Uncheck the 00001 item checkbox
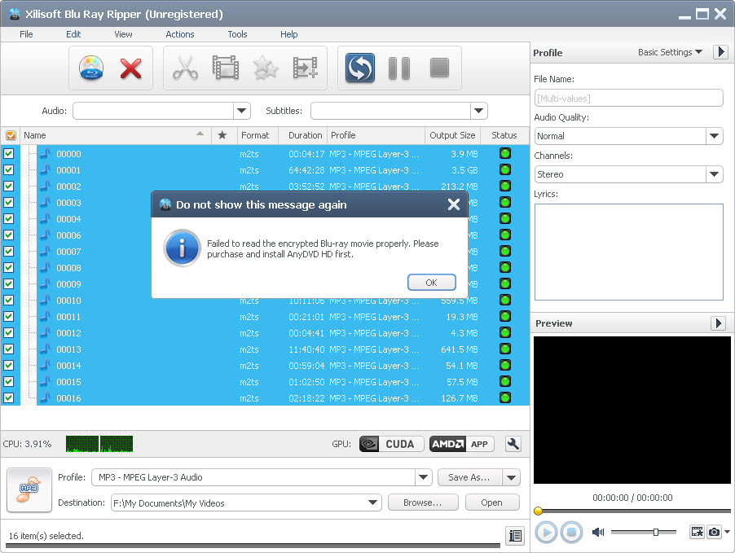This screenshot has height=553, width=735. click(8, 170)
